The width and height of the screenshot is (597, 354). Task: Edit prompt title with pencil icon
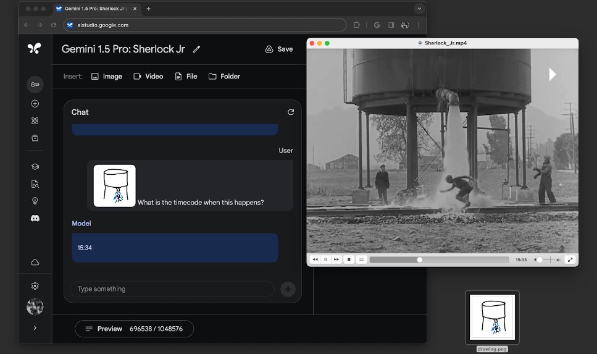(196, 49)
